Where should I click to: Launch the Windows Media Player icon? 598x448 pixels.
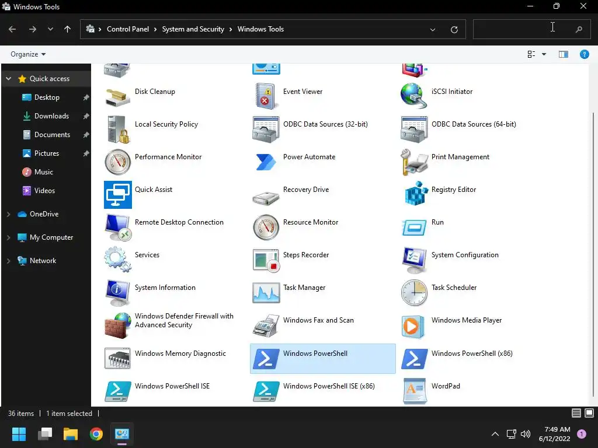click(414, 327)
